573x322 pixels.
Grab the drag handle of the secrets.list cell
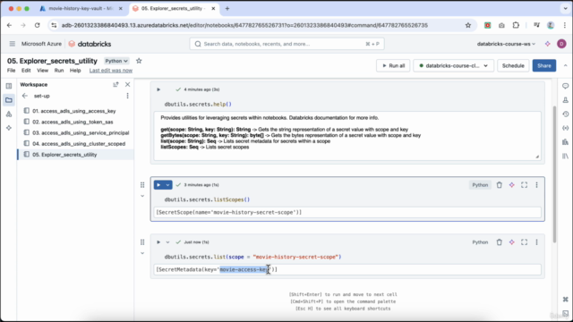(x=142, y=242)
